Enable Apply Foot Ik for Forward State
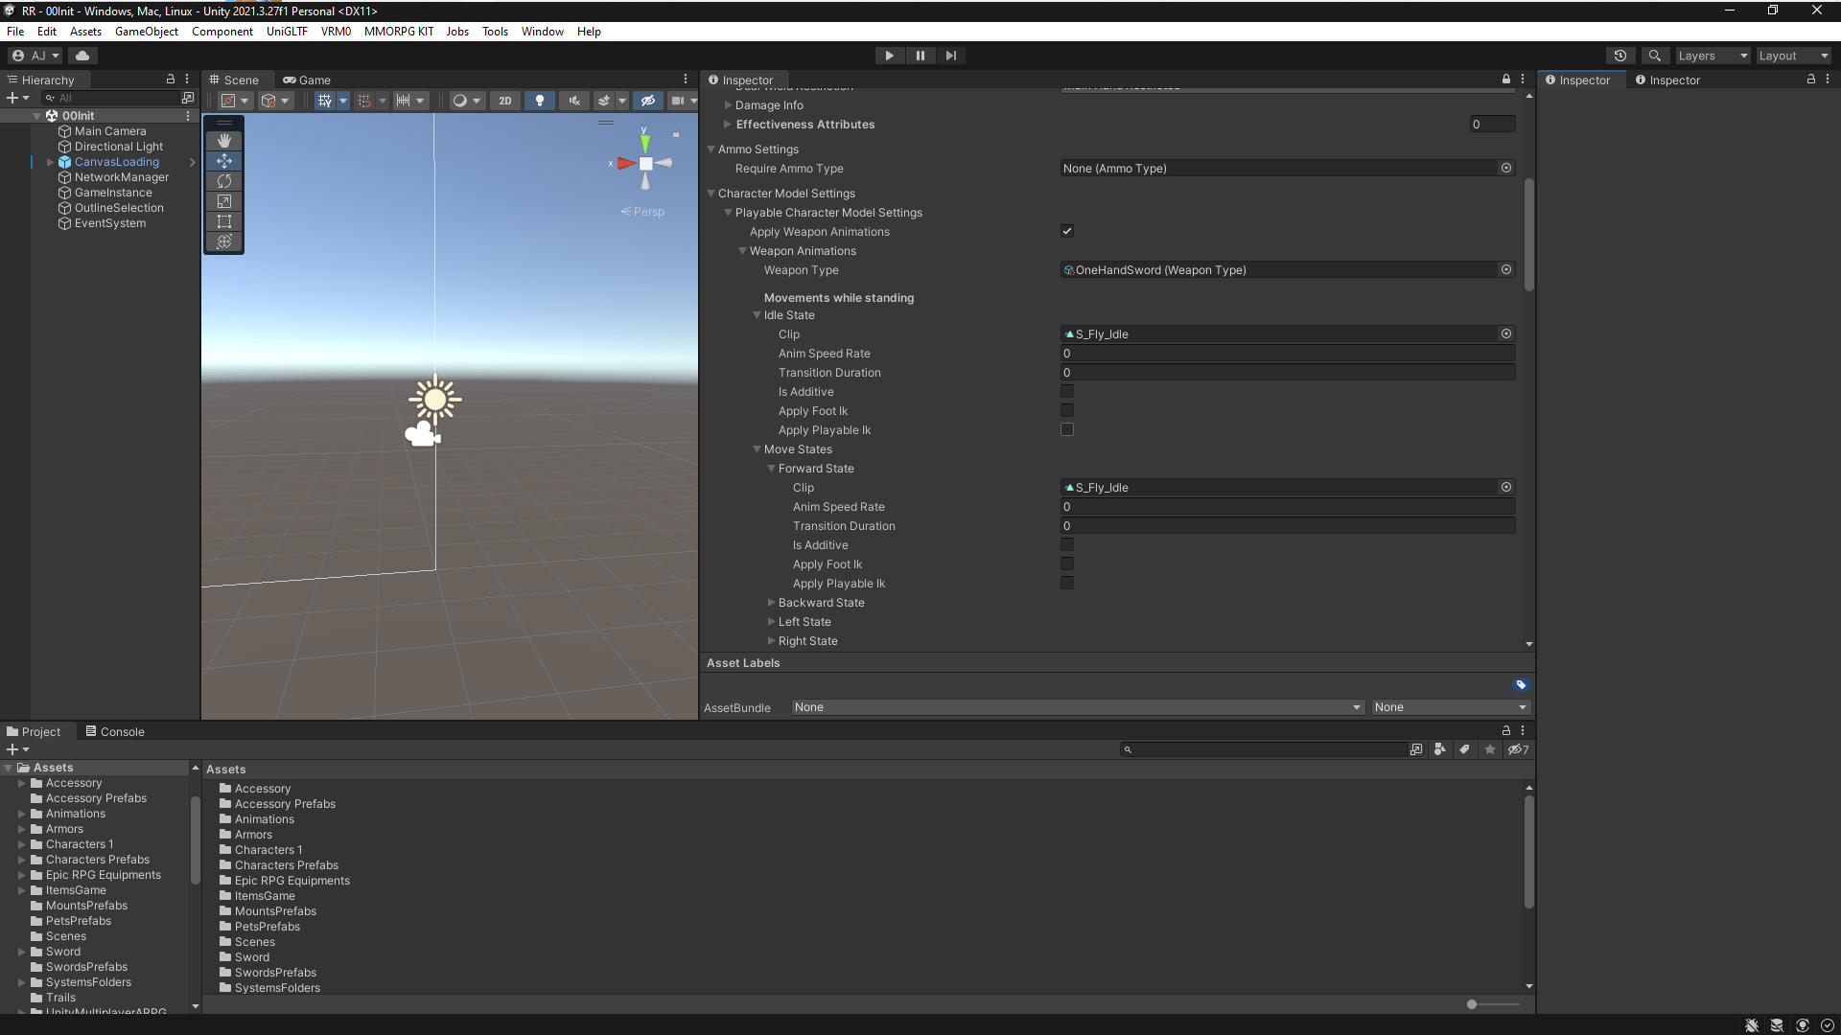The width and height of the screenshot is (1841, 1035). click(1067, 563)
